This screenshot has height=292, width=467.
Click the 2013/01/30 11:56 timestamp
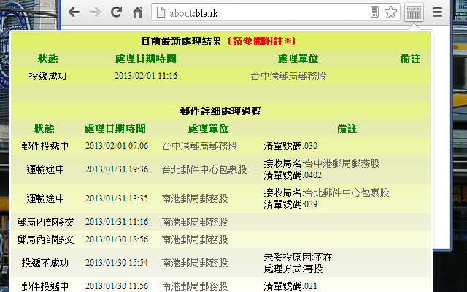point(117,285)
